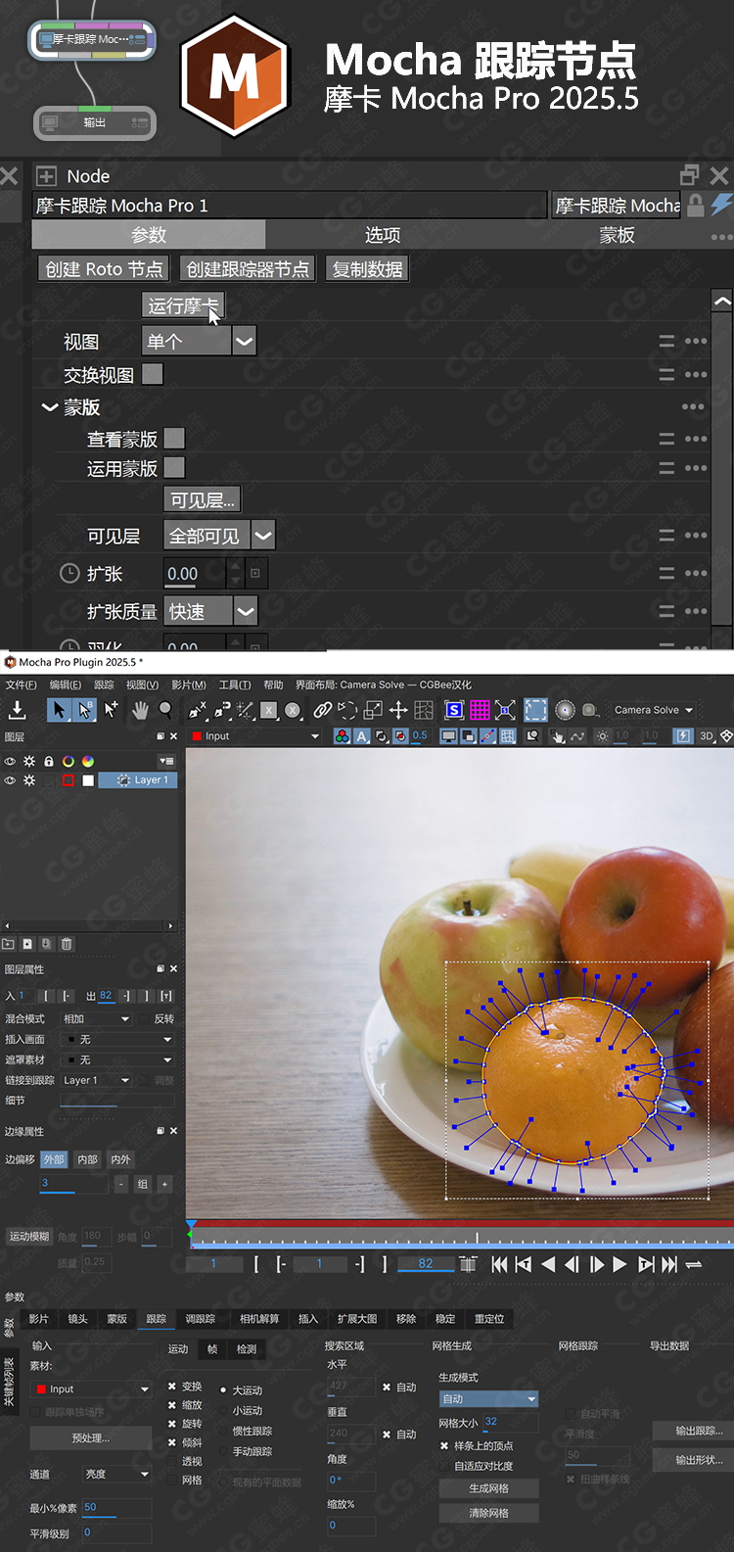The image size is (734, 1552).
Task: Enable the 透视 motion checkbox
Action: [172, 1461]
